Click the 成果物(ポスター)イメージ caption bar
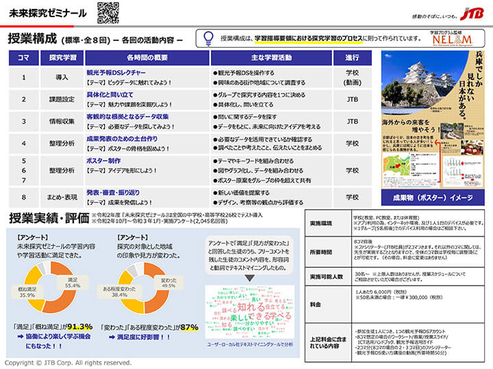Screen dimensions: 493x369 tap(433, 197)
